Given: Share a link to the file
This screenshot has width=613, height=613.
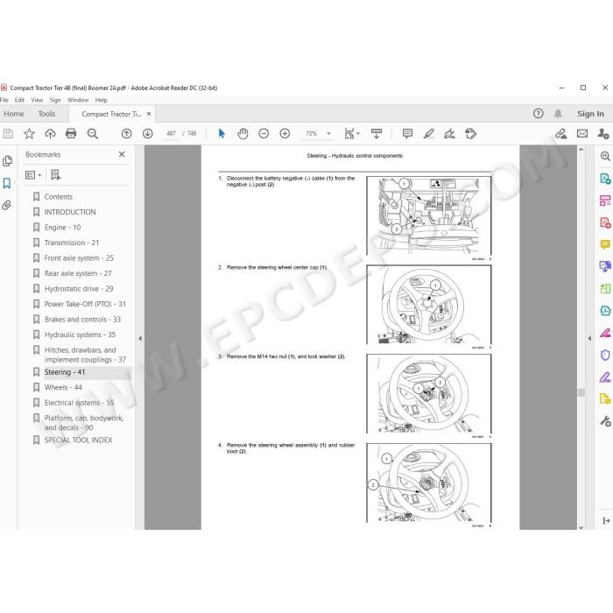Looking at the screenshot, I should pos(561,134).
